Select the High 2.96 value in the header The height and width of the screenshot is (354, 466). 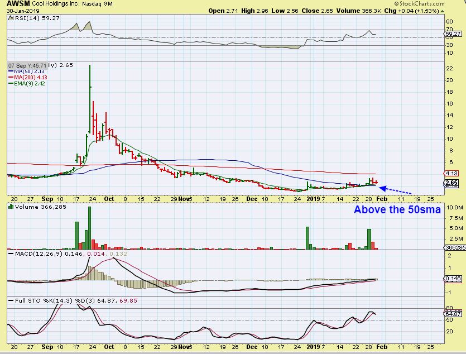tap(254, 11)
